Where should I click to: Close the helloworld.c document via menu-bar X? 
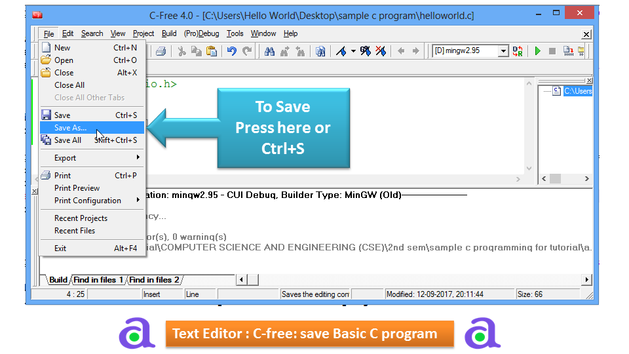tap(586, 35)
